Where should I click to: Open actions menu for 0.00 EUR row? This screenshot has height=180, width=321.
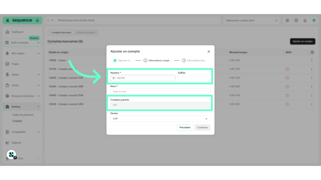(x=312, y=95)
